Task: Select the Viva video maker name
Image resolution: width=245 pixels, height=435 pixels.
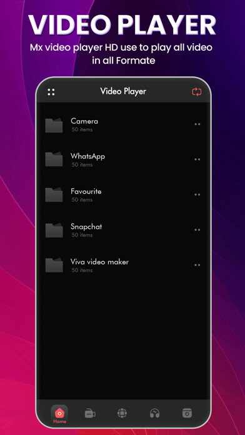Action: point(99,262)
